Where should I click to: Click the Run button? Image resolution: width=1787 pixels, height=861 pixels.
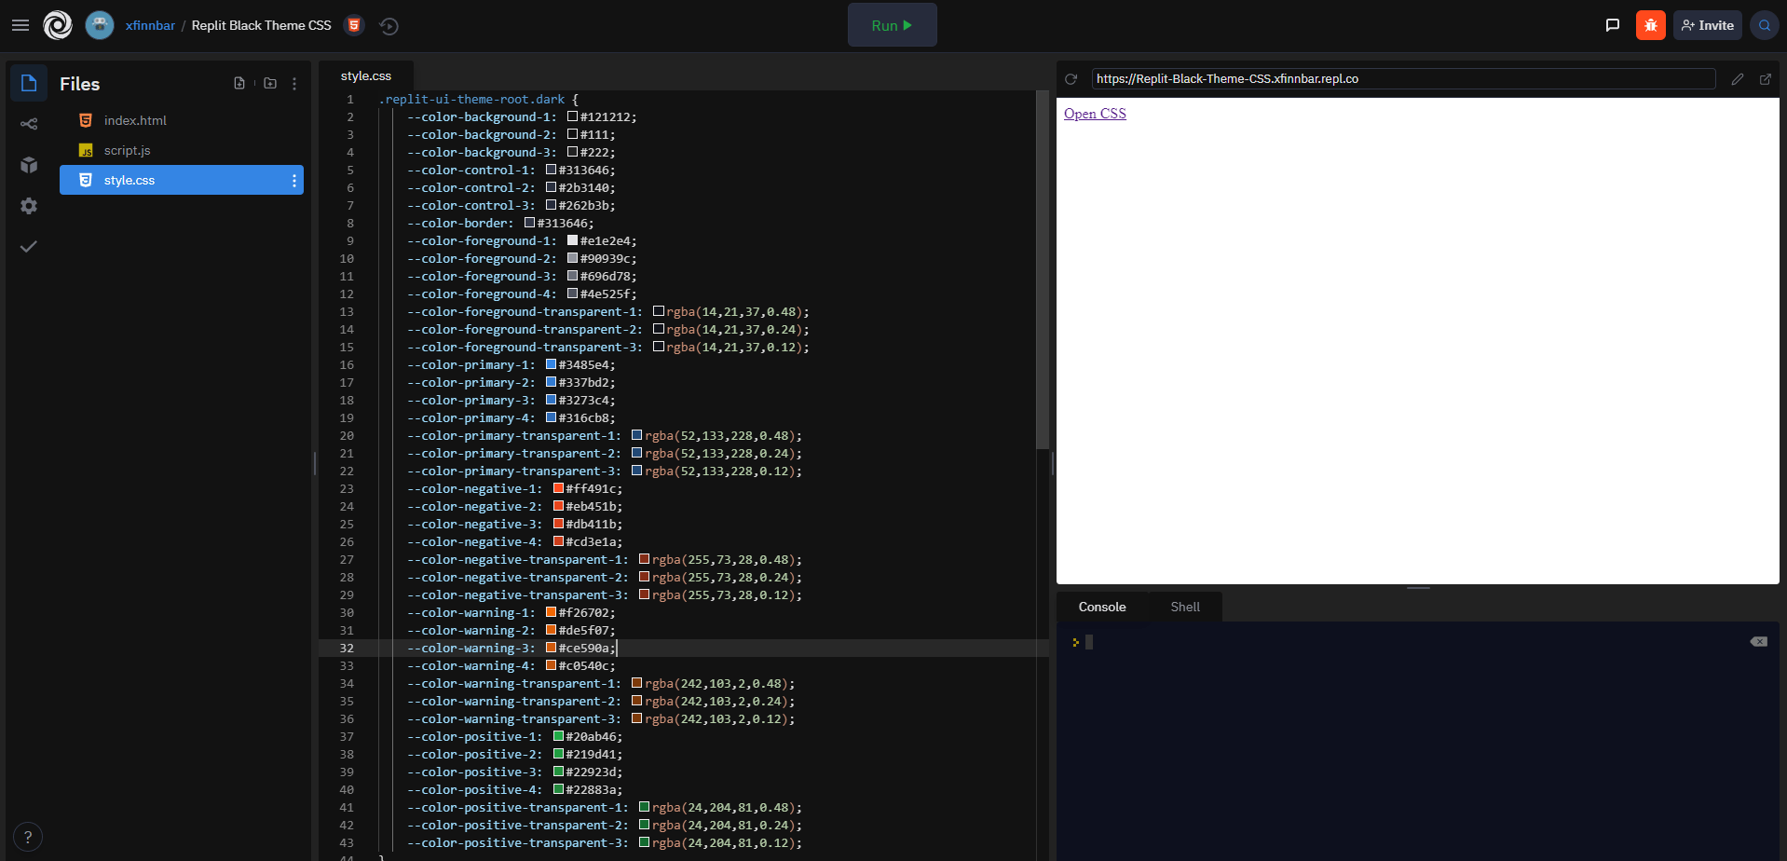coord(893,25)
